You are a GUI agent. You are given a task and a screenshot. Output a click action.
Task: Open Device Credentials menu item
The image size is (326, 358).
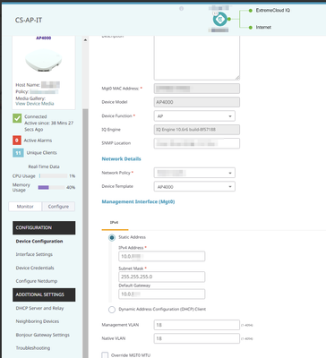[x=35, y=268]
